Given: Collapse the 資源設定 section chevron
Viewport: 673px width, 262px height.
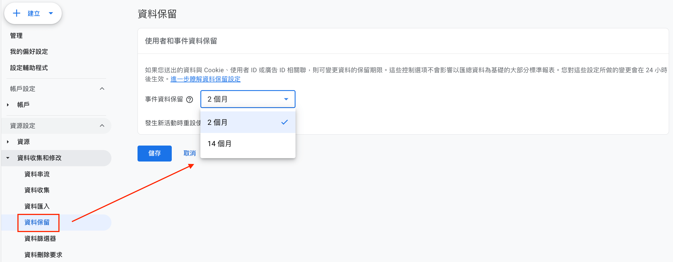Looking at the screenshot, I should (x=102, y=126).
